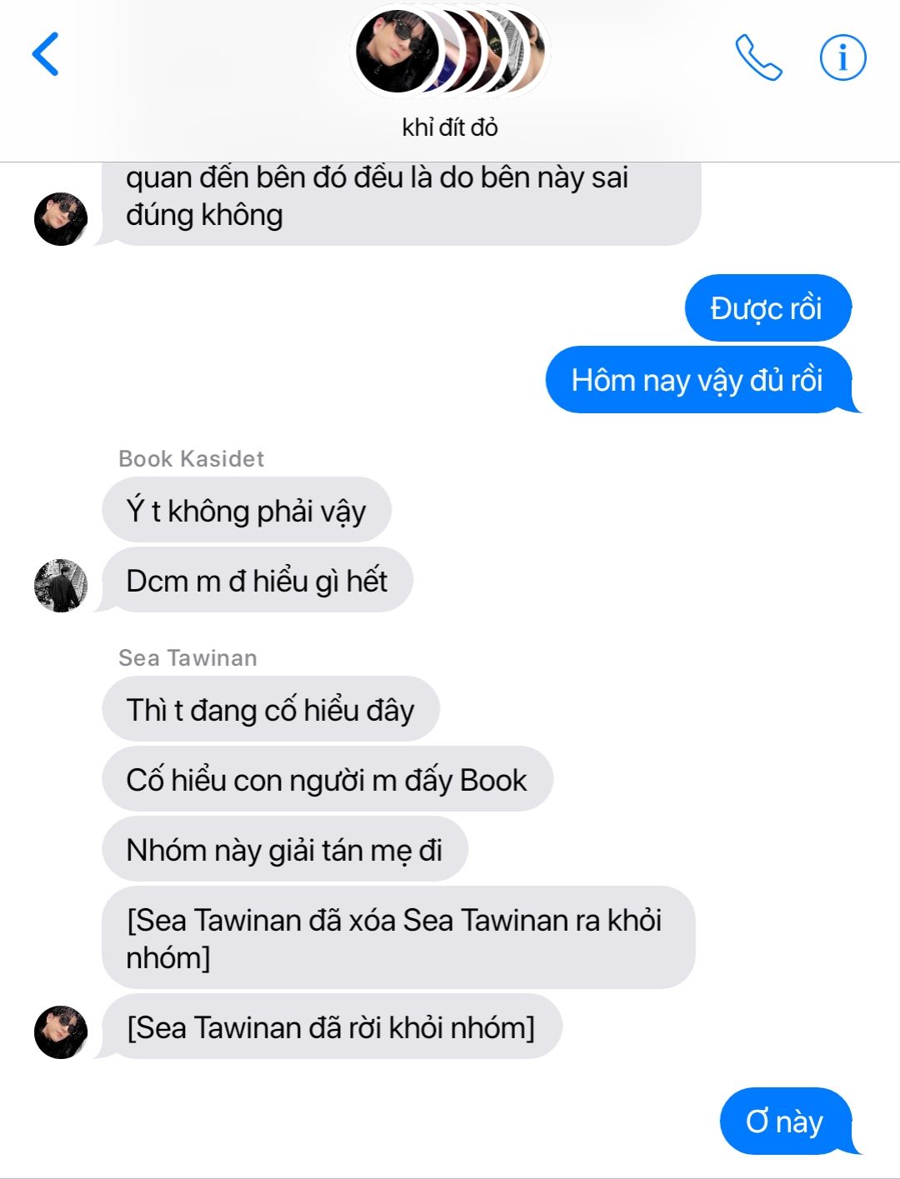Image resolution: width=900 pixels, height=1179 pixels.
Task: Select the 'Được rồi' sent message
Action: pos(767,308)
